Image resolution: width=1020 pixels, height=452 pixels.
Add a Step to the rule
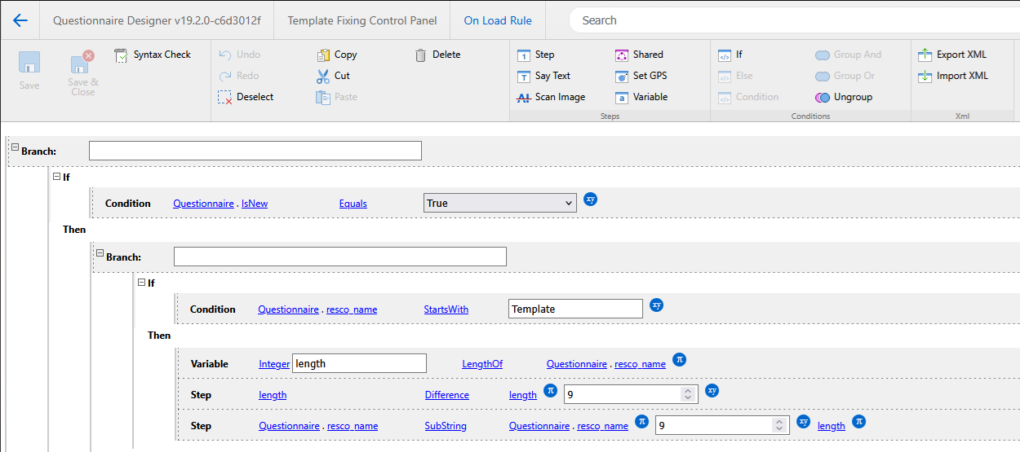point(536,55)
